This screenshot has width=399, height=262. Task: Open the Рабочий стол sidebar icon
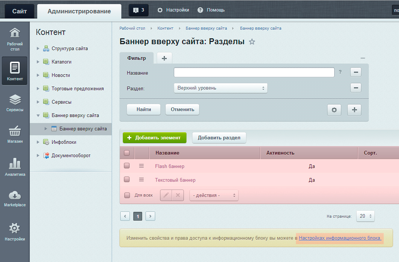coord(15,39)
